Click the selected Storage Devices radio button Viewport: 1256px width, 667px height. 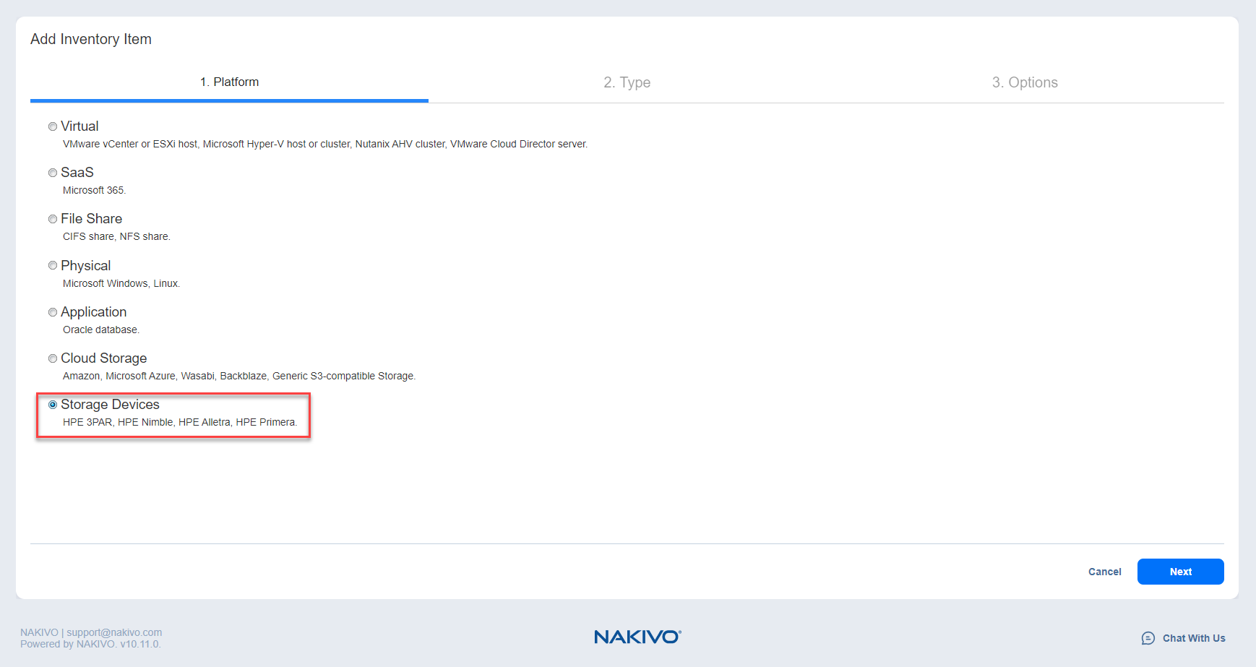point(53,405)
